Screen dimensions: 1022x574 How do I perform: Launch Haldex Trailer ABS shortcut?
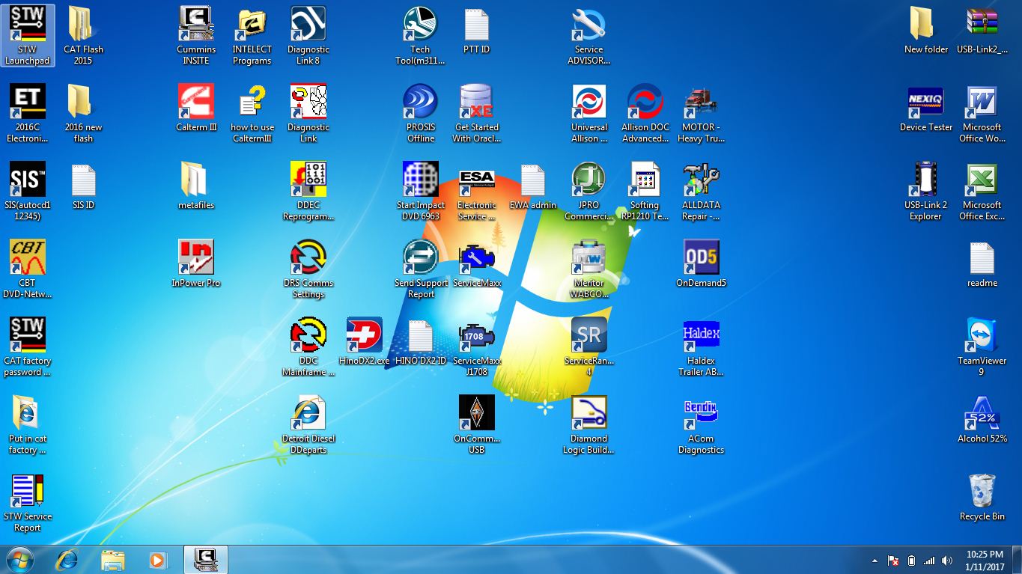tap(701, 346)
